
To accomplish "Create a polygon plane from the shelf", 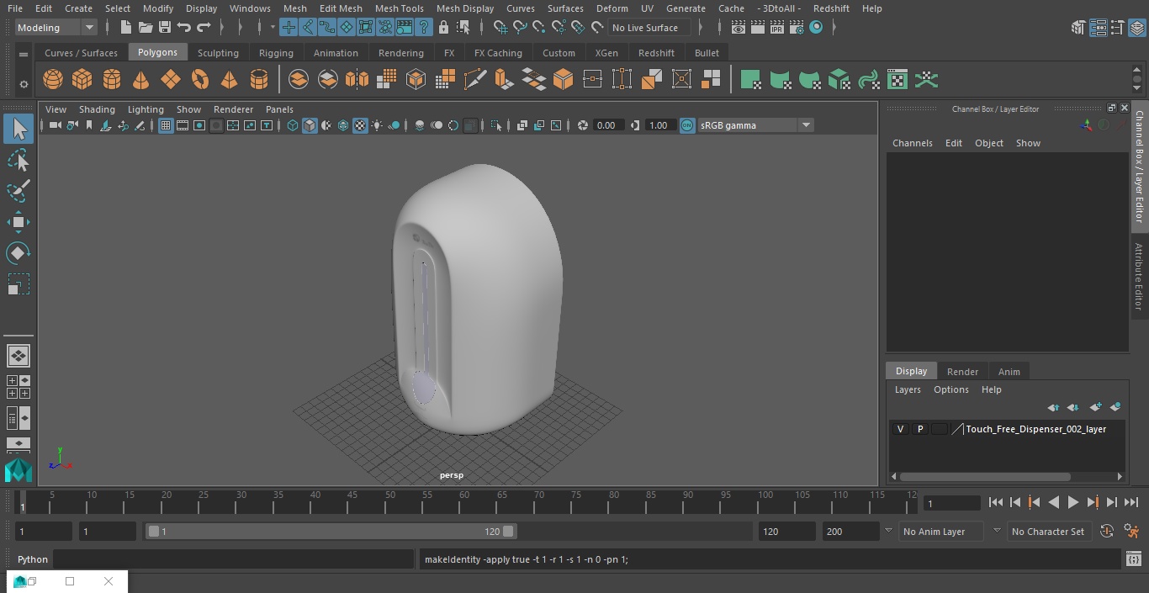I will click(171, 80).
